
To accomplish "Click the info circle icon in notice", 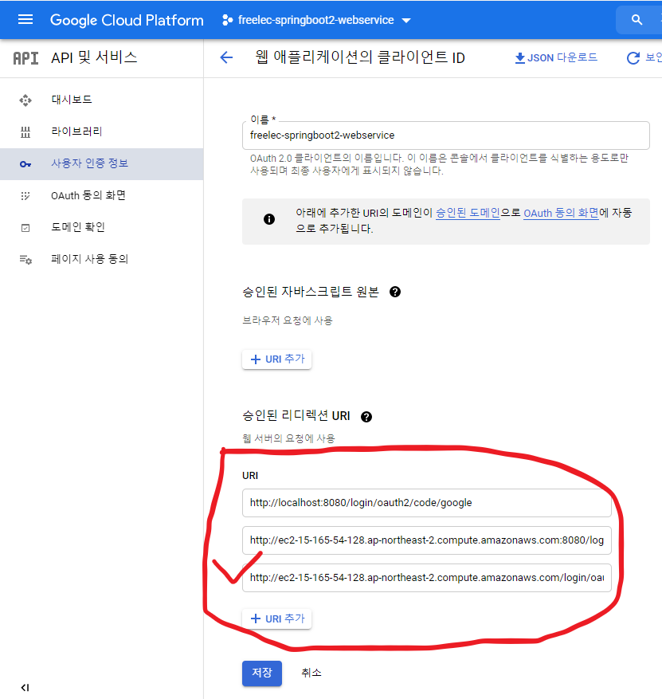I will tap(269, 219).
